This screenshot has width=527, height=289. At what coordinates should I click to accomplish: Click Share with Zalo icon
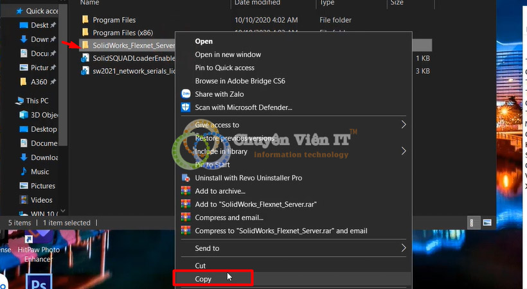(x=186, y=94)
